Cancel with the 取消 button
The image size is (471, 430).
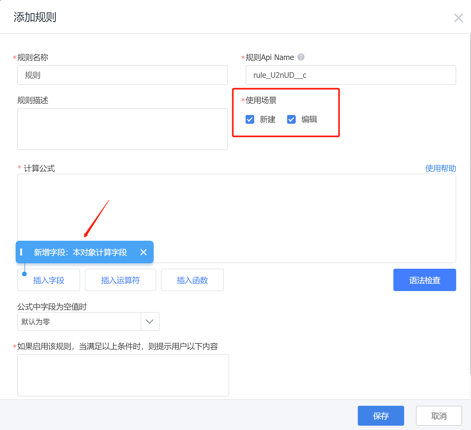[439, 416]
